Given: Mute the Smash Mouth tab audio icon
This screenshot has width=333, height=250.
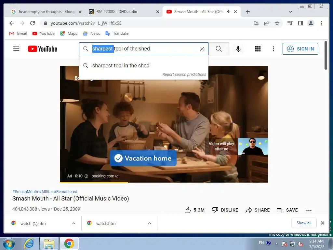Looking at the screenshot, I should [x=229, y=12].
